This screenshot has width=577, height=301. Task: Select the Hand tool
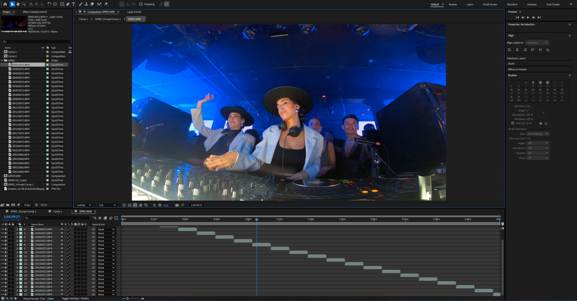[x=18, y=4]
